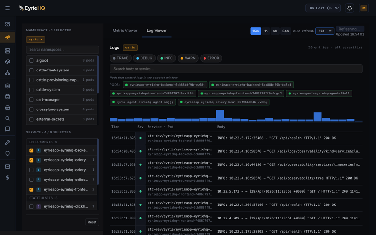Focus the Search body or service field

(x=236, y=69)
